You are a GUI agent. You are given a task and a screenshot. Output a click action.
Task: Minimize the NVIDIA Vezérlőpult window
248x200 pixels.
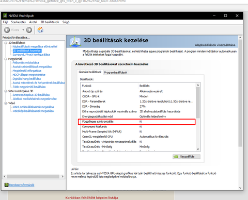pyautogui.click(x=214, y=15)
